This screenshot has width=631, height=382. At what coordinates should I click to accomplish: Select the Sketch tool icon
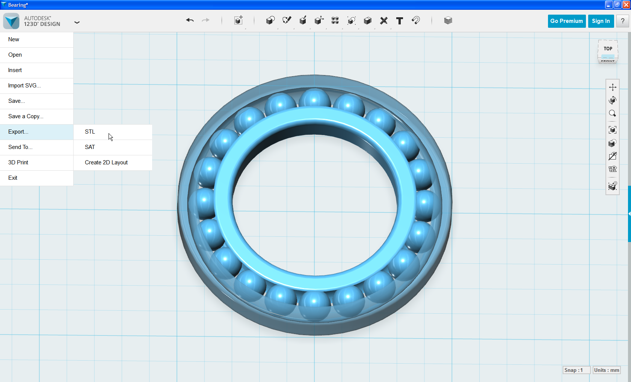pyautogui.click(x=287, y=20)
